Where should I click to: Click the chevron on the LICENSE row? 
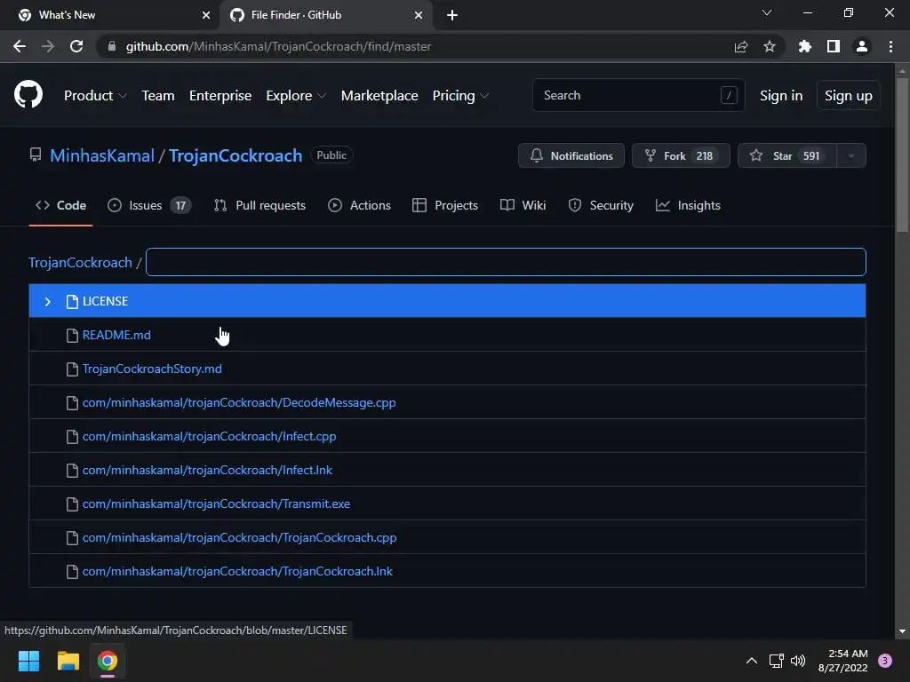click(48, 302)
